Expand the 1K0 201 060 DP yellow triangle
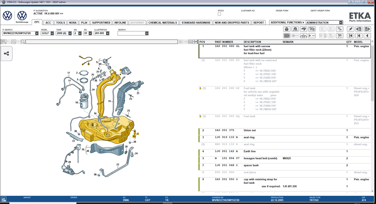Screen dimensions: 376x204 (200, 88)
